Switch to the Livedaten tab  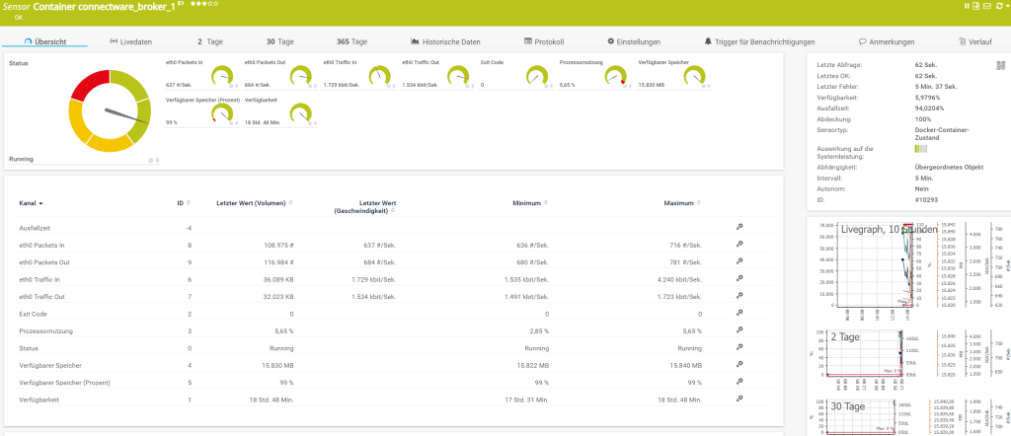pos(130,42)
